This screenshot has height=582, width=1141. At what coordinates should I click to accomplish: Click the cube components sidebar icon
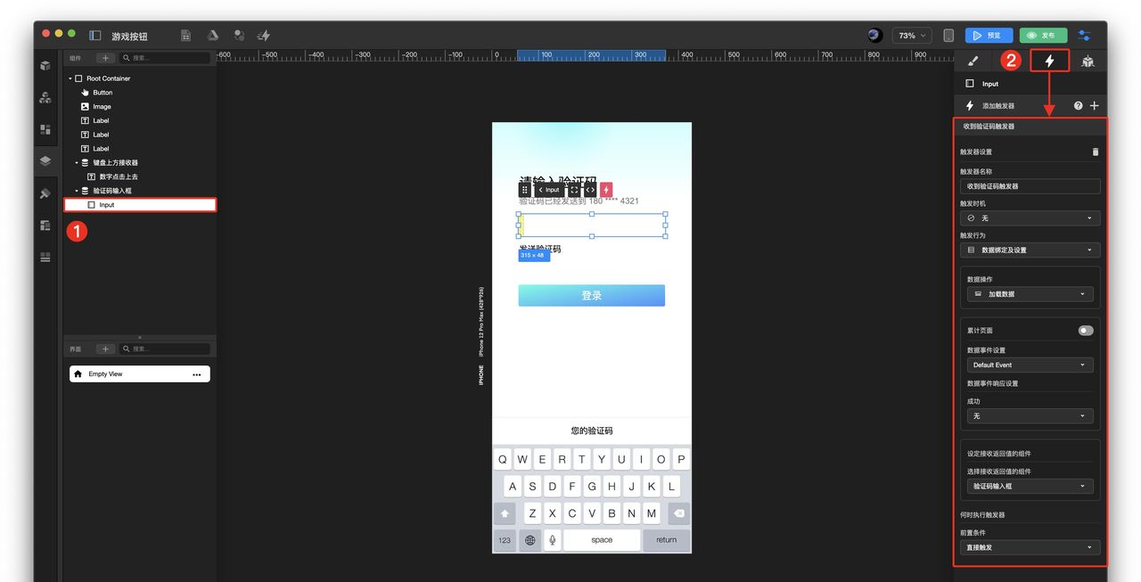pyautogui.click(x=45, y=66)
